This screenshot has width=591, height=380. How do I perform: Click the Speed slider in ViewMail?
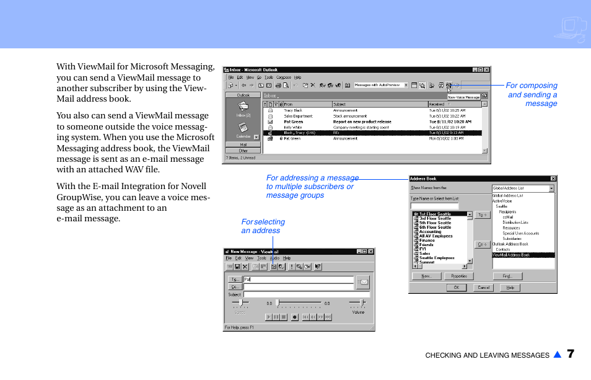[x=240, y=303]
